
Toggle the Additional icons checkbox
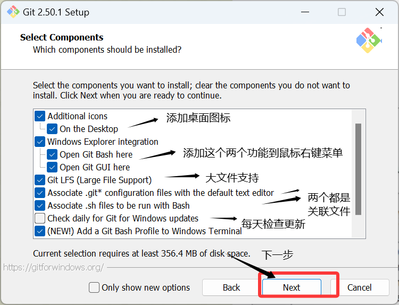pyautogui.click(x=40, y=116)
